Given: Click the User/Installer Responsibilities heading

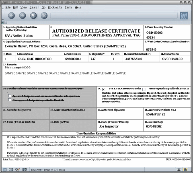Looking at the screenshot, I should (x=96, y=134).
